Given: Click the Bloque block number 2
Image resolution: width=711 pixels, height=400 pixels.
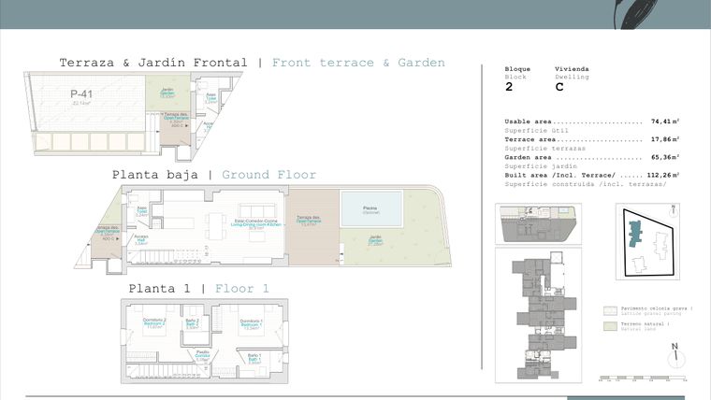Looking at the screenshot, I should [509, 87].
